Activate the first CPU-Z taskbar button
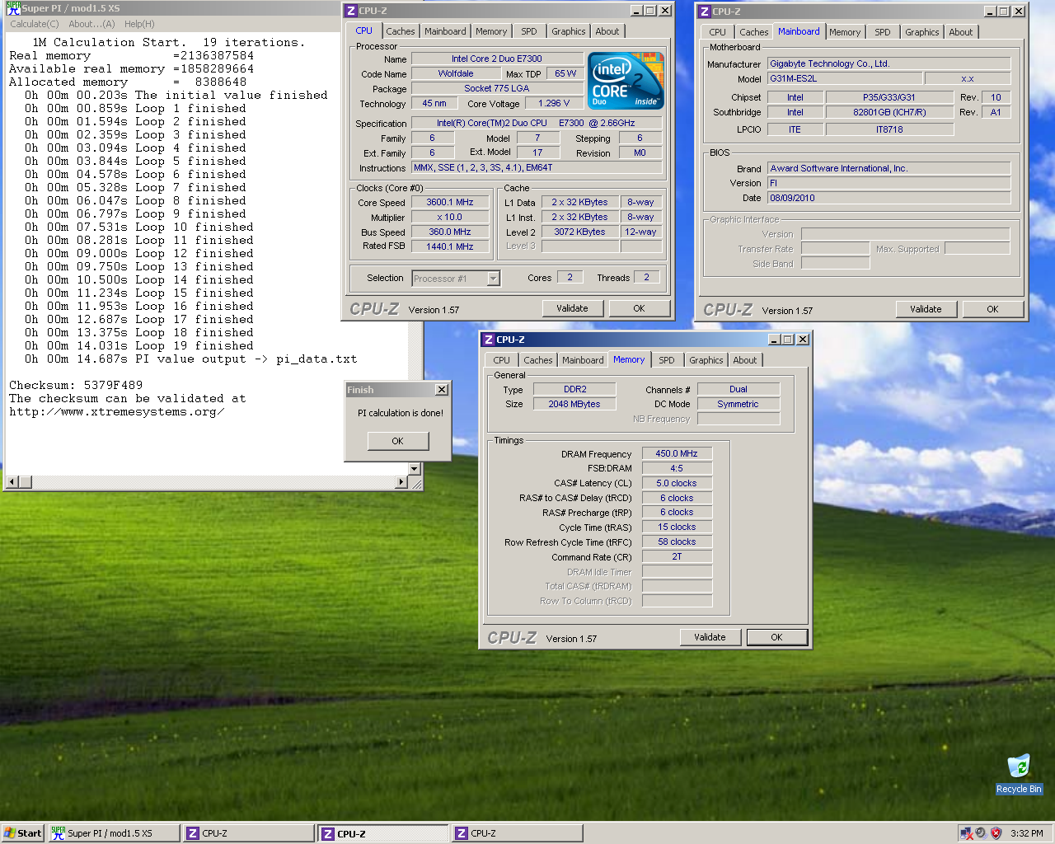 tap(248, 833)
